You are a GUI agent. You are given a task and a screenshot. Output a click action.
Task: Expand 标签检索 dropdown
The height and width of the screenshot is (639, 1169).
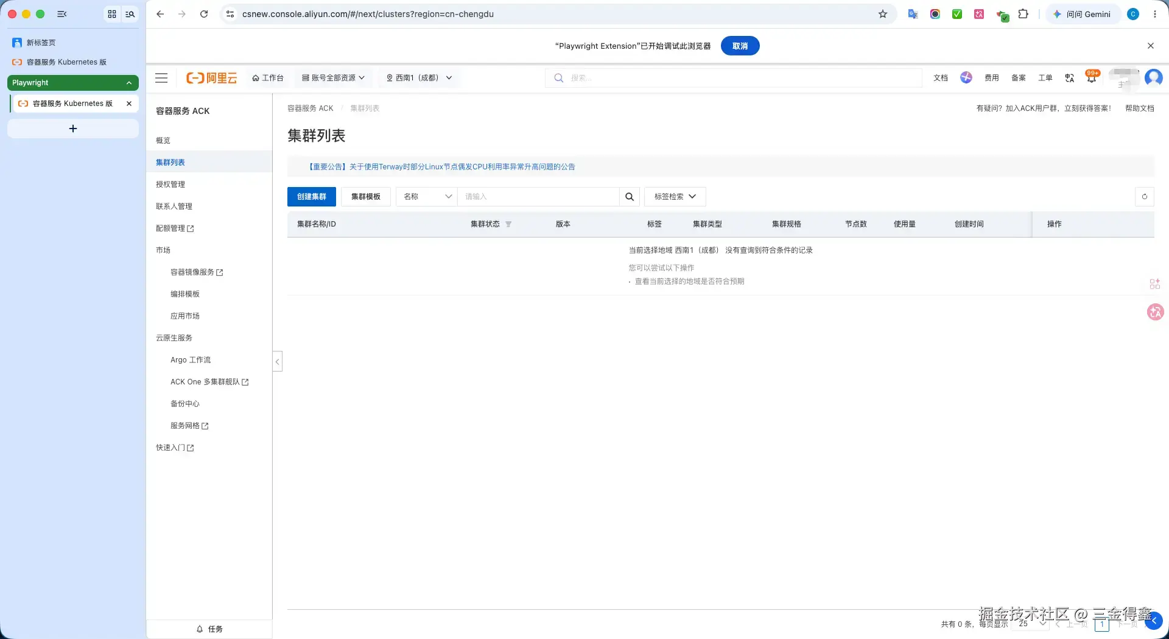coord(675,197)
